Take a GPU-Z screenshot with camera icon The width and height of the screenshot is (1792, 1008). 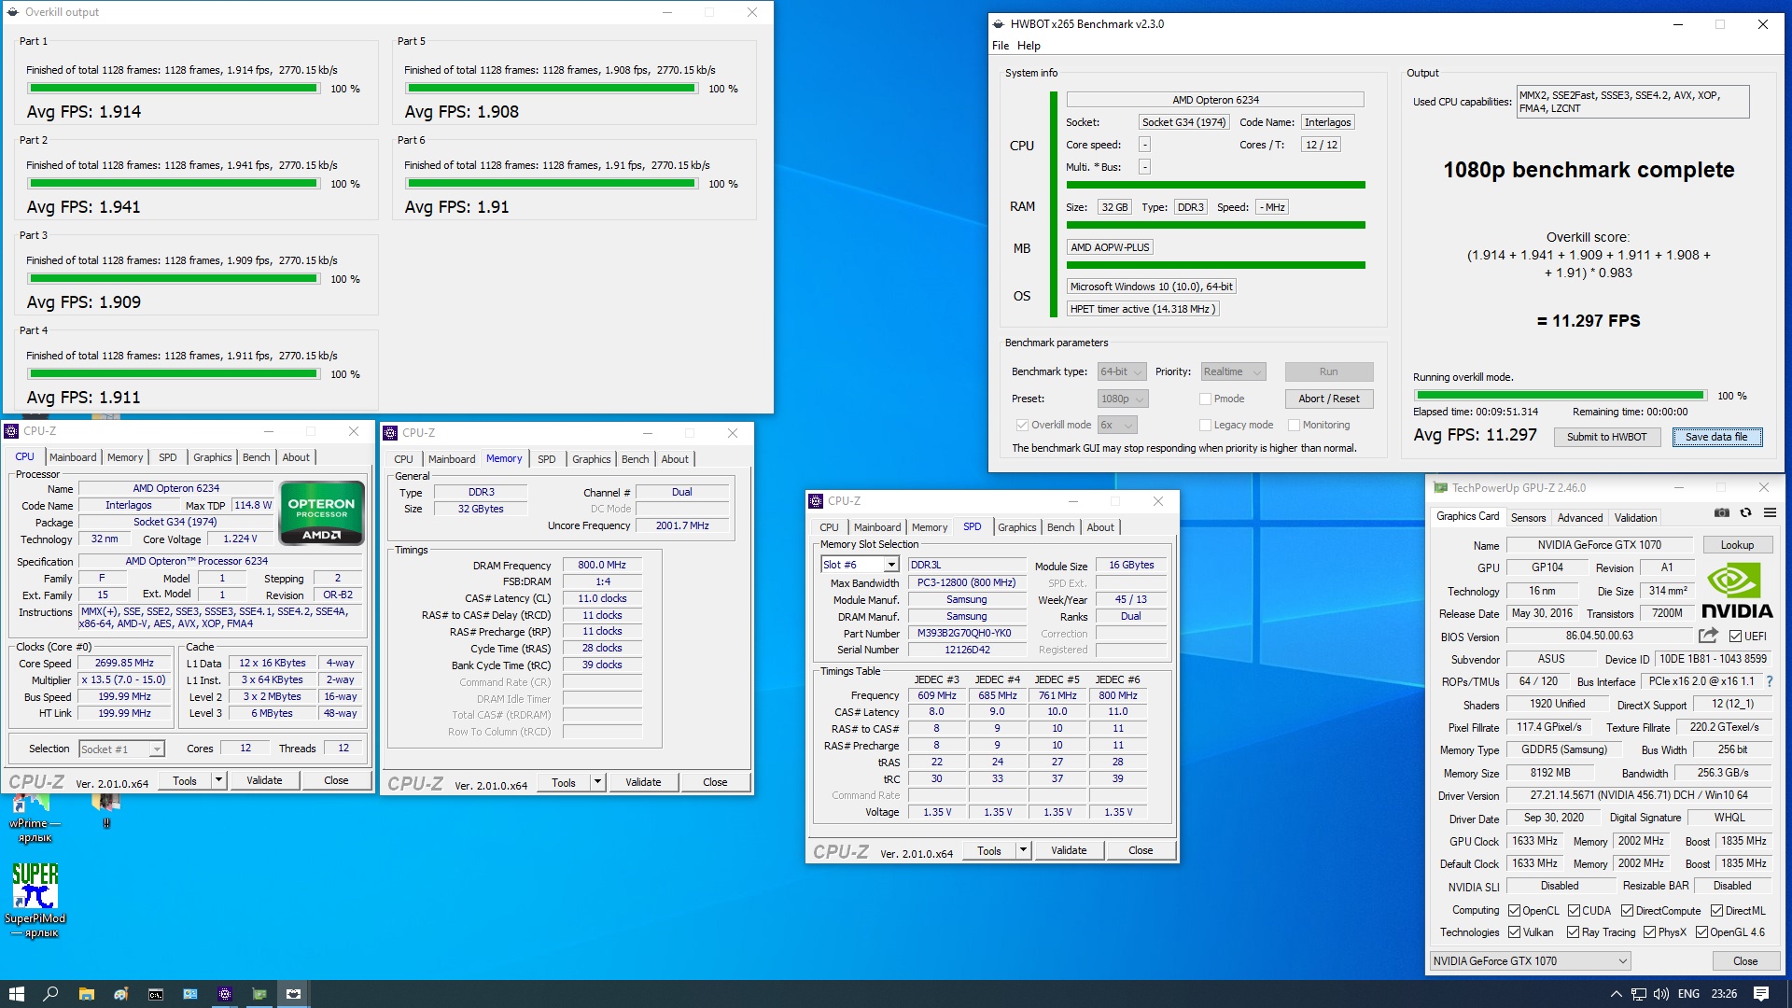coord(1722,513)
